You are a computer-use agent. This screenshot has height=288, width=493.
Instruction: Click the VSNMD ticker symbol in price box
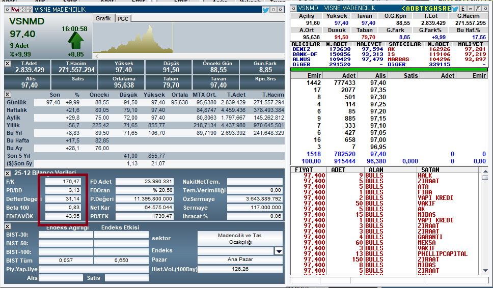pyautogui.click(x=26, y=21)
